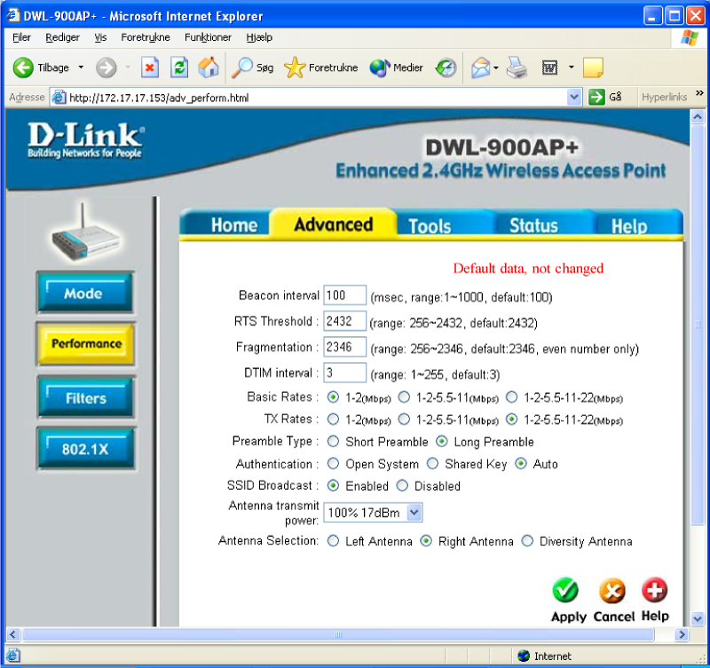
Task: Refresh the page with the green arrows icon
Action: click(179, 68)
